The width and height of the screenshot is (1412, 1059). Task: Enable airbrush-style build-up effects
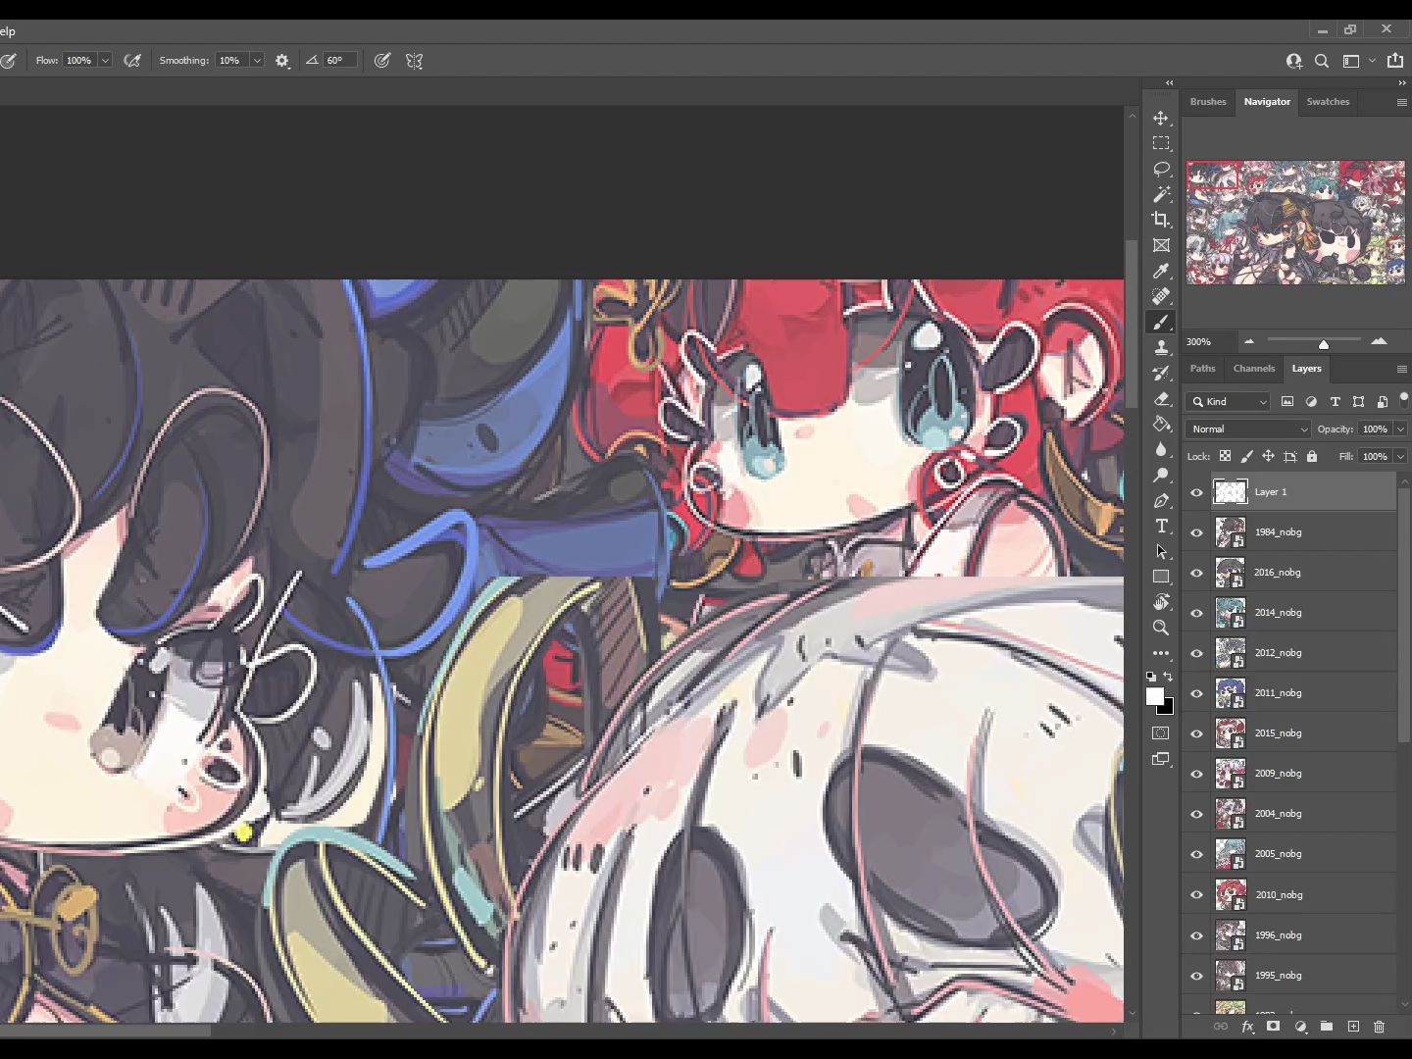pos(132,61)
